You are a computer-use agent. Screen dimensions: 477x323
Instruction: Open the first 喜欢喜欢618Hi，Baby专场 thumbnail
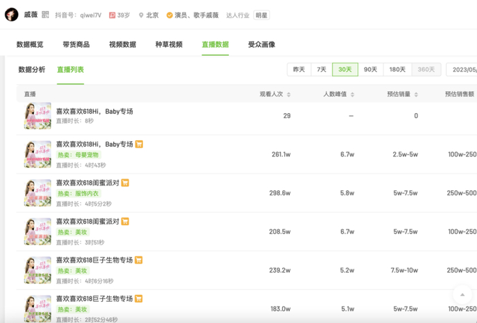click(37, 116)
